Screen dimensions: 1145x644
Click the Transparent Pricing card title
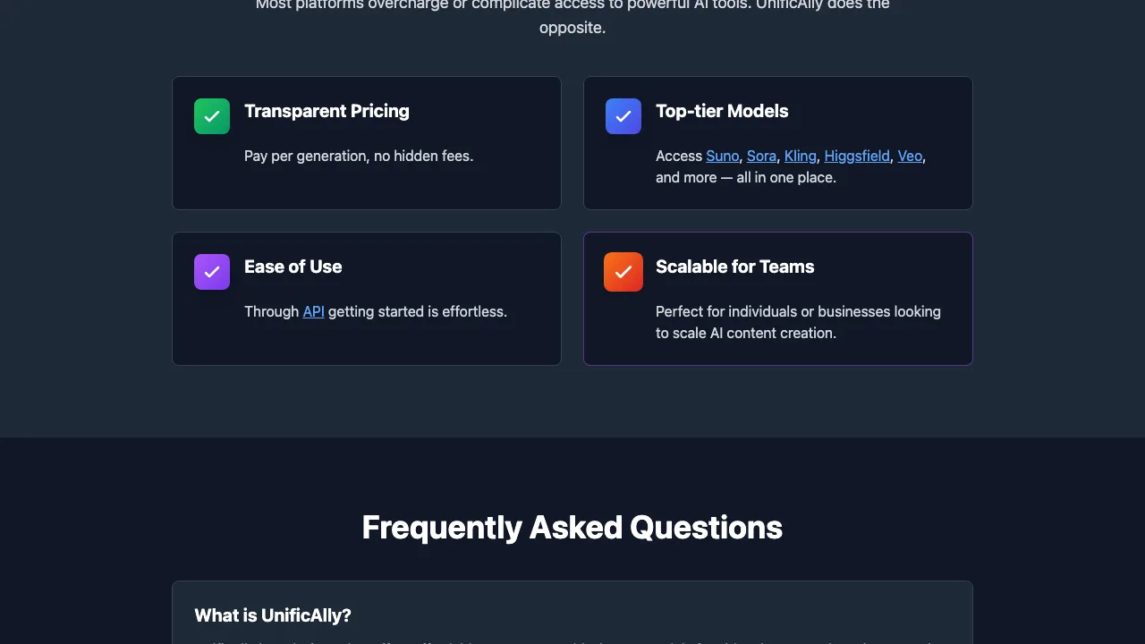327,111
